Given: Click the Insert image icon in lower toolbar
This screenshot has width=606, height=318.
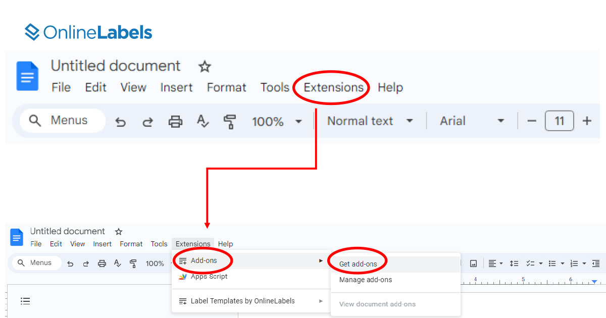Looking at the screenshot, I should [x=474, y=263].
